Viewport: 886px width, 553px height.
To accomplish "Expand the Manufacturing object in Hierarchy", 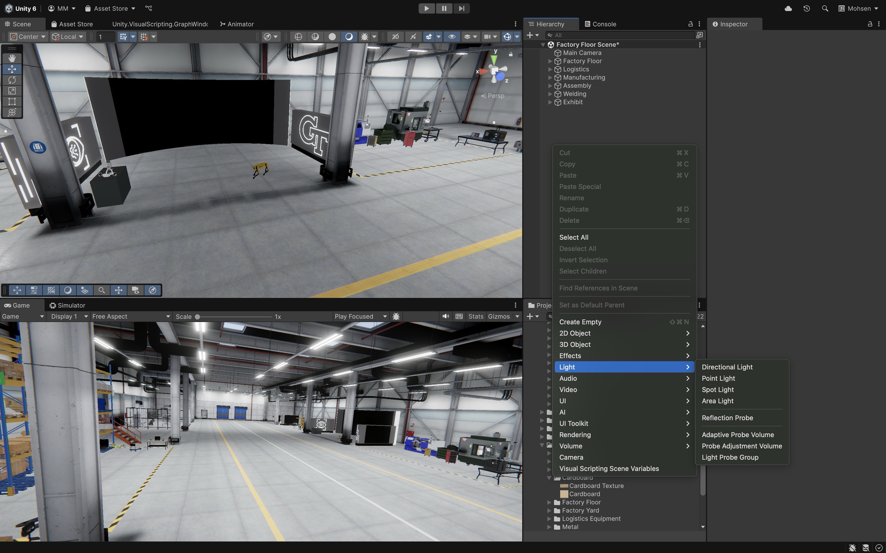I will point(550,77).
